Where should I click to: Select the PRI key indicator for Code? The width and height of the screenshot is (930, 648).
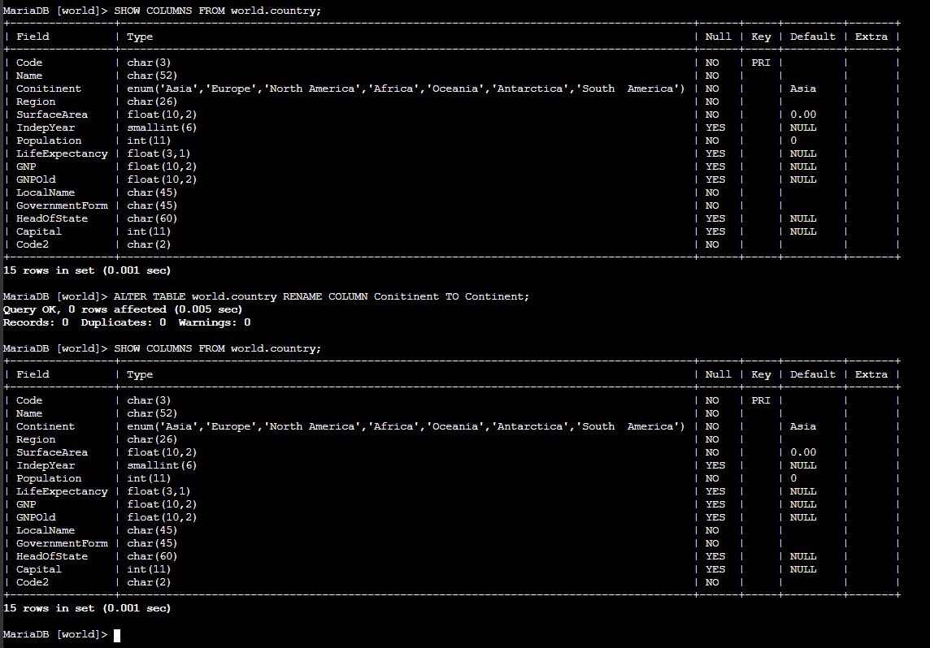[759, 62]
